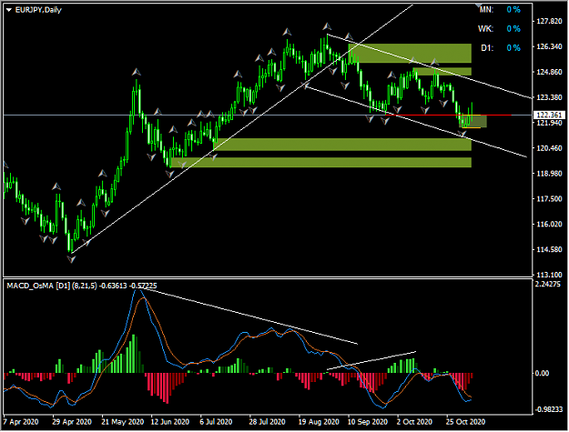Screen dimensions: 569x432
Task: Click the 113.100 price scale label
Action: click(x=549, y=275)
